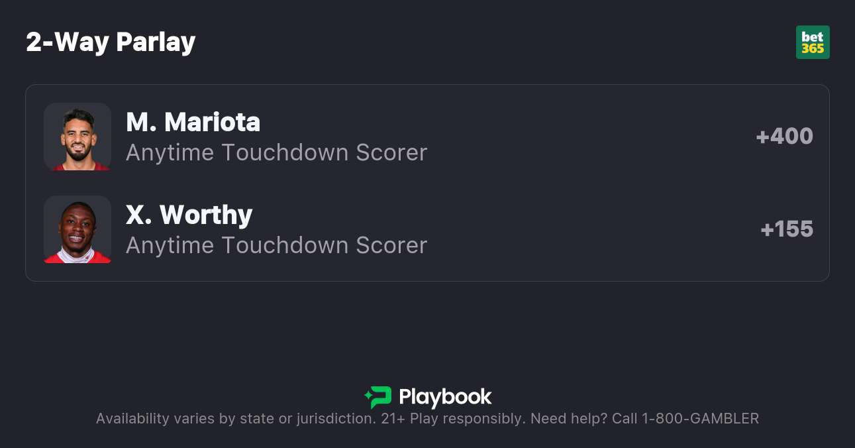The width and height of the screenshot is (855, 448).
Task: Click Mariota's Anytime Touchdown Scorer label
Action: point(276,152)
